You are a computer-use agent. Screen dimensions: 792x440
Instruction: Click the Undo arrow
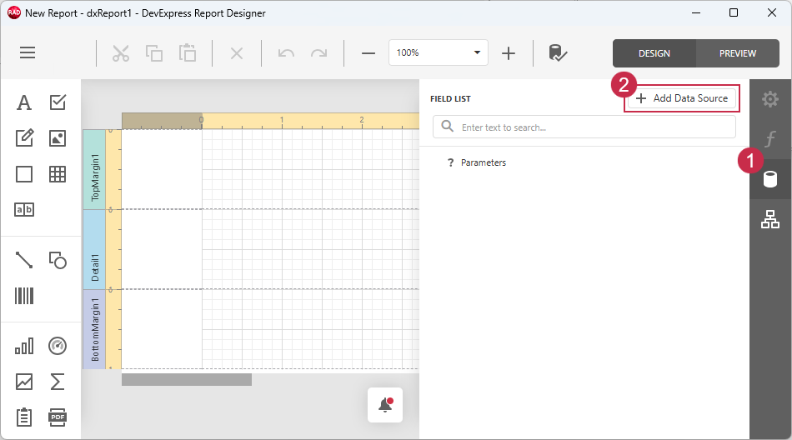click(x=286, y=53)
